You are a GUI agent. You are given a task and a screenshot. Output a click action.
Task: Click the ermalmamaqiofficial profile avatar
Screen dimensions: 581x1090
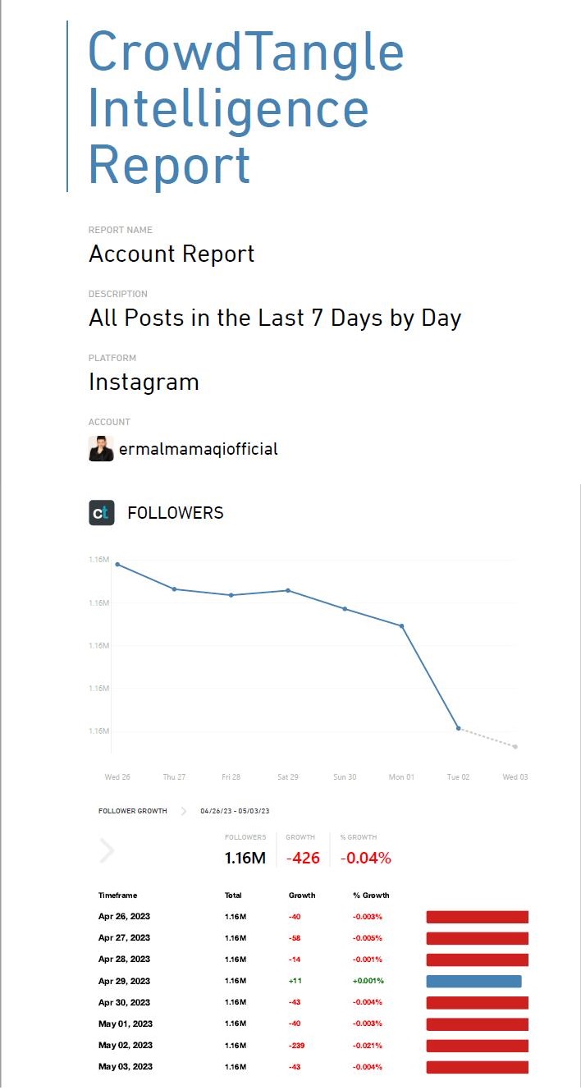[x=101, y=449]
